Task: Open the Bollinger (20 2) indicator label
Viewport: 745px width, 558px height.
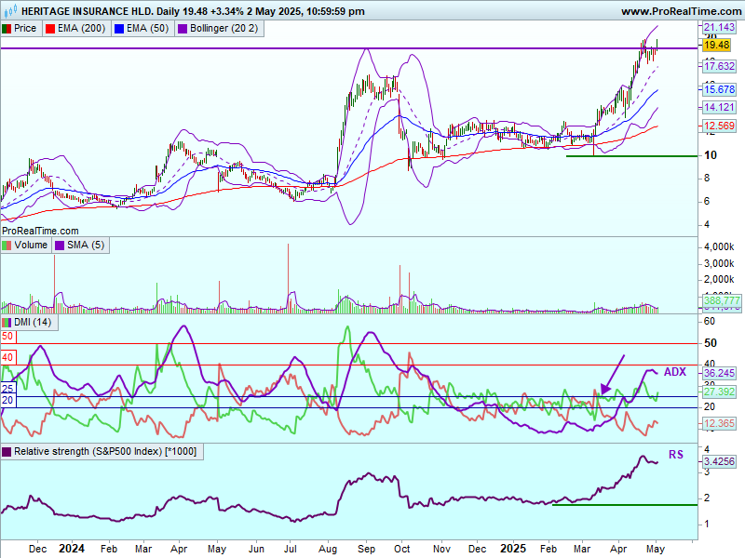Action: click(223, 29)
